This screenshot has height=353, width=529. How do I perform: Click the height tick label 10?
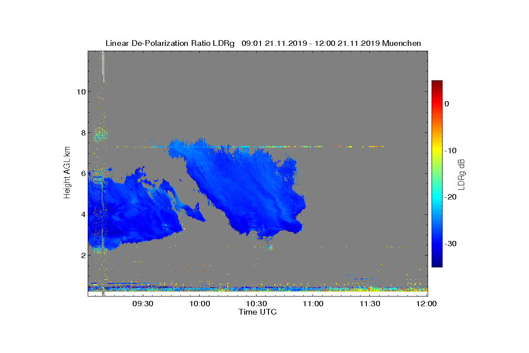tap(81, 92)
